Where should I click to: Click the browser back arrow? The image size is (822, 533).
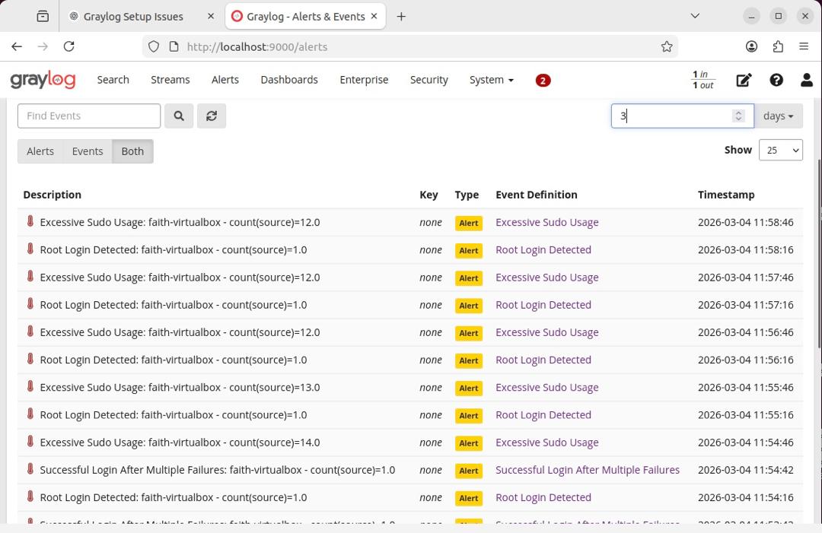pos(17,46)
